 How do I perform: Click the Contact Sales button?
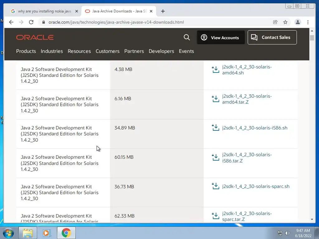(x=272, y=37)
